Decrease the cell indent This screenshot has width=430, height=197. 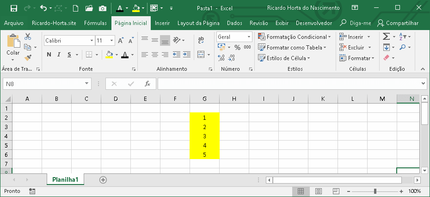click(177, 55)
